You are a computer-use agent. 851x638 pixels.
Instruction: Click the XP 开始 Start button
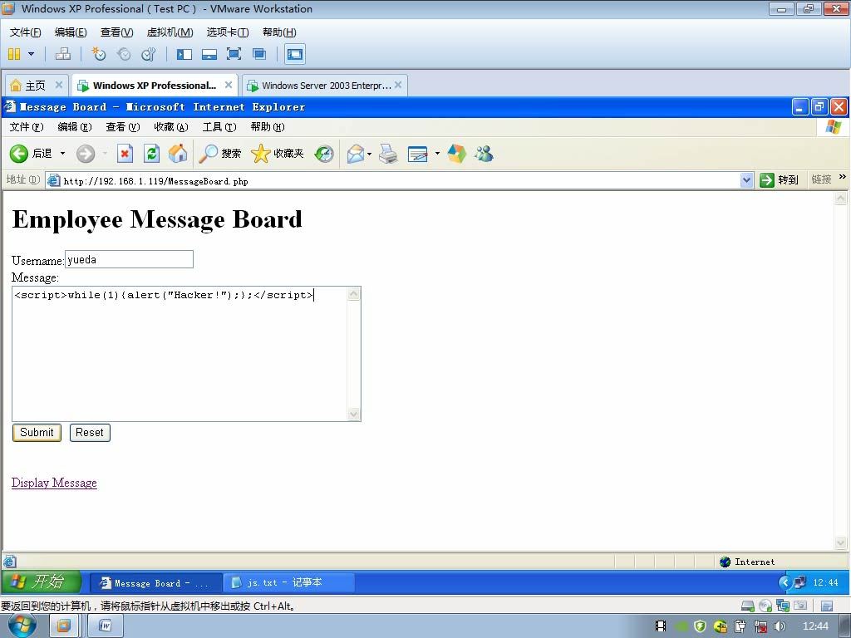click(x=42, y=582)
